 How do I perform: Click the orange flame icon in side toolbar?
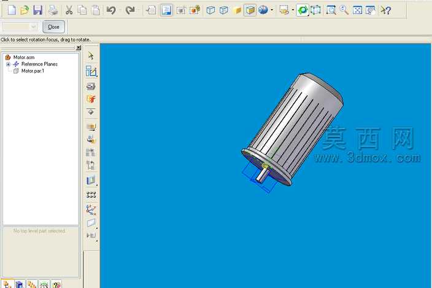91,99
